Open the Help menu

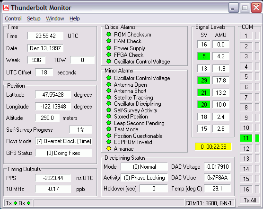click(x=75, y=18)
